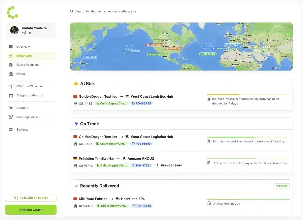Click the Settings gear icon
The width and height of the screenshot is (303, 220).
[x=11, y=129]
